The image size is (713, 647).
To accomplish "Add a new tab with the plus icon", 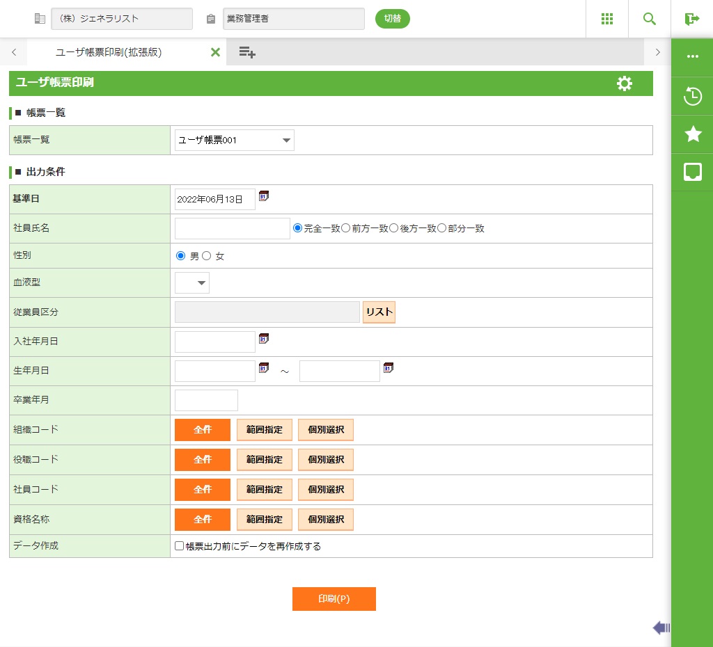I will [x=246, y=52].
